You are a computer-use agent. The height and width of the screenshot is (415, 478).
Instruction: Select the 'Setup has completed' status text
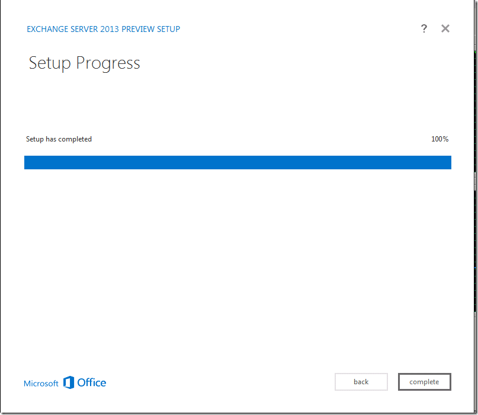59,139
